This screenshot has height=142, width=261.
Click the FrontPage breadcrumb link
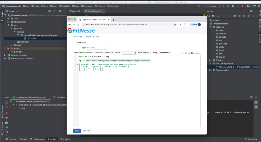pos(77,36)
